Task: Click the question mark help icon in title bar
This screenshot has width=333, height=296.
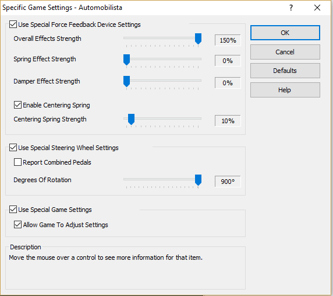Action: [x=291, y=8]
